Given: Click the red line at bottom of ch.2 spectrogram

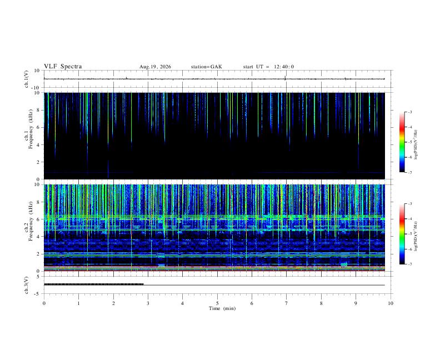Looking at the screenshot, I should click(214, 271).
